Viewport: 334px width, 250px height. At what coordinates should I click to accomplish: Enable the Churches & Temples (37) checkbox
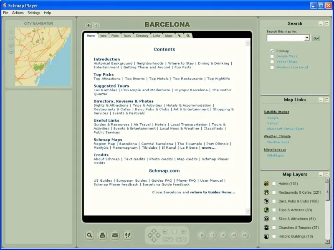point(274,227)
